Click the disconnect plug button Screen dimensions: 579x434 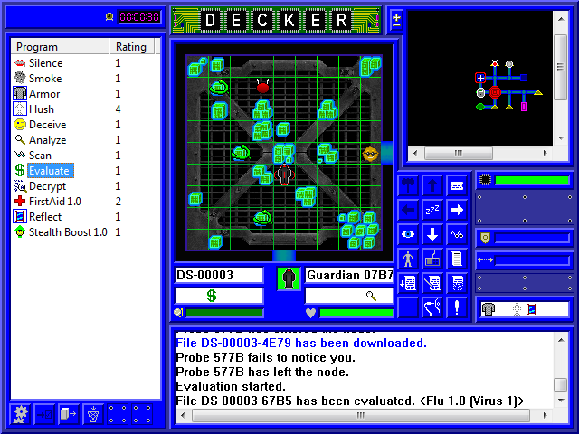pyautogui.click(x=432, y=307)
